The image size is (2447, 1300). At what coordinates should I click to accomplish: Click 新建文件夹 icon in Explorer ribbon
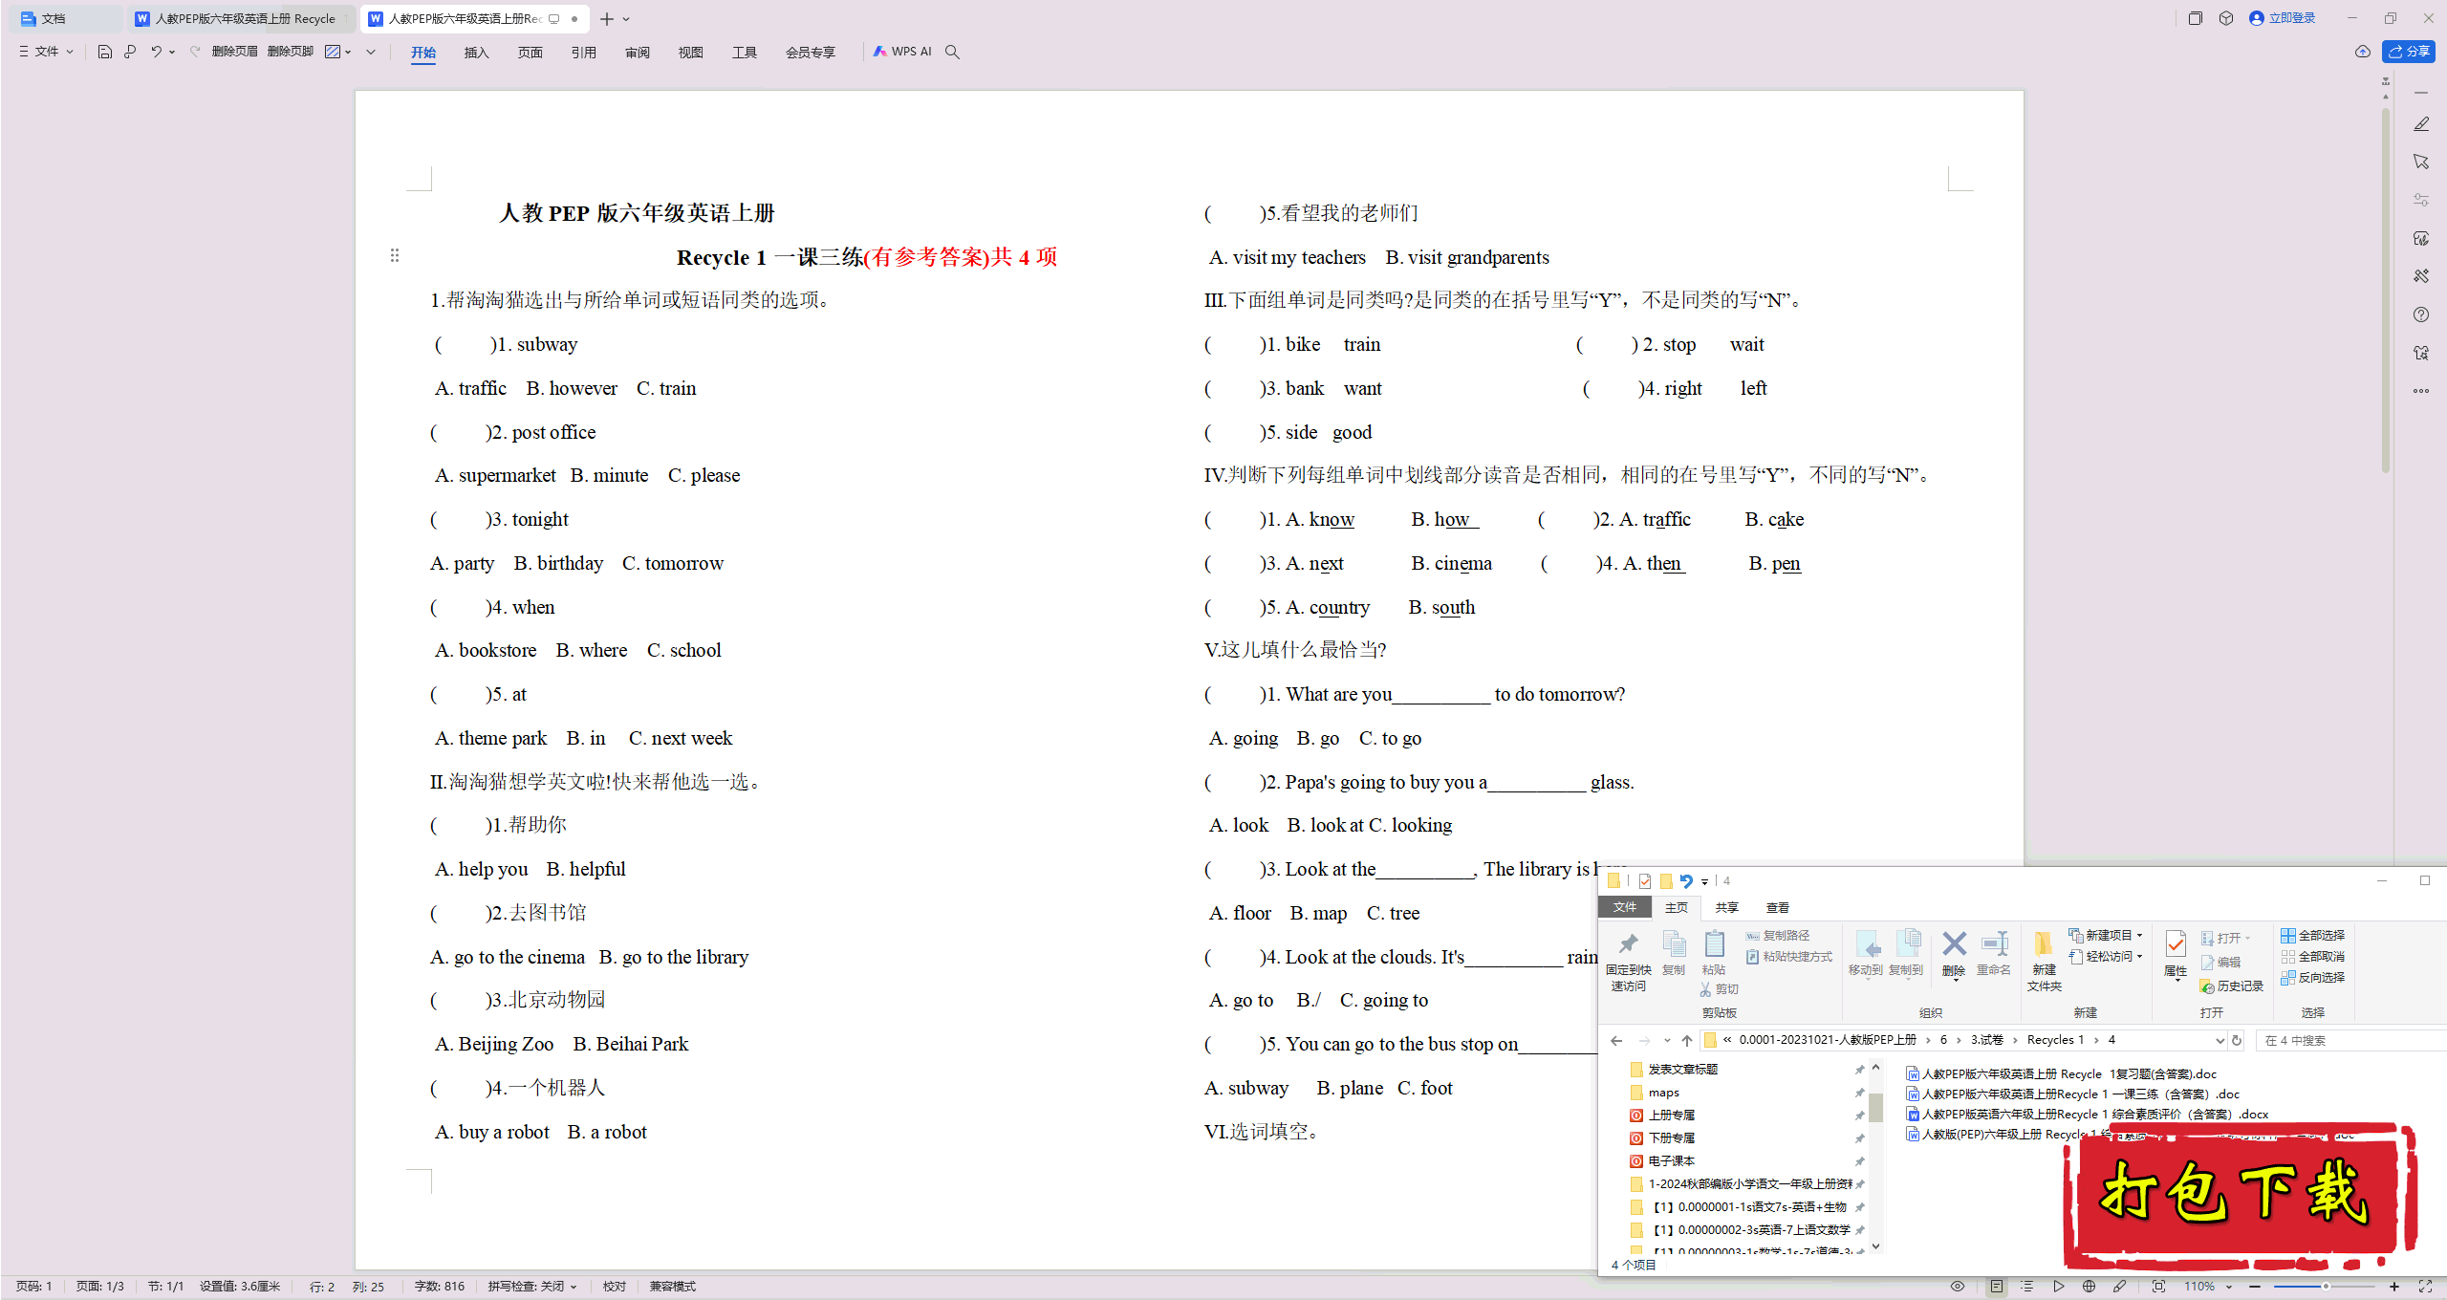2044,961
